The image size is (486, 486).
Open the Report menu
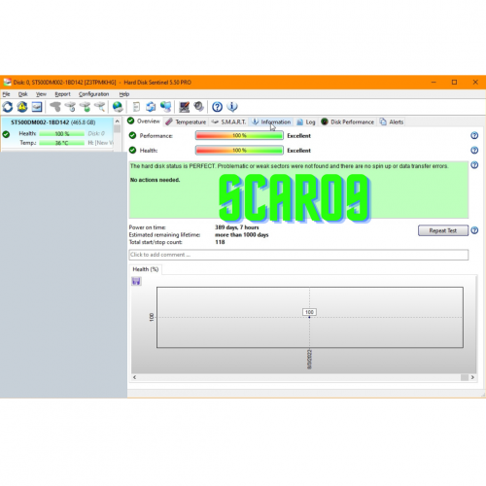[62, 94]
